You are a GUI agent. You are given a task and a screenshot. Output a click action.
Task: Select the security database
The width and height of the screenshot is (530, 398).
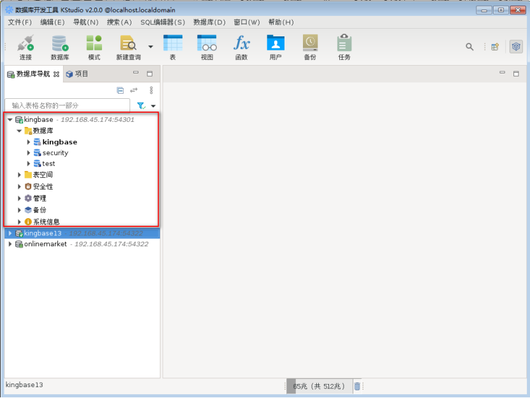tap(51, 153)
